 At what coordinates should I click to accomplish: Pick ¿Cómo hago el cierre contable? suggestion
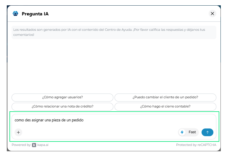tap(165, 107)
